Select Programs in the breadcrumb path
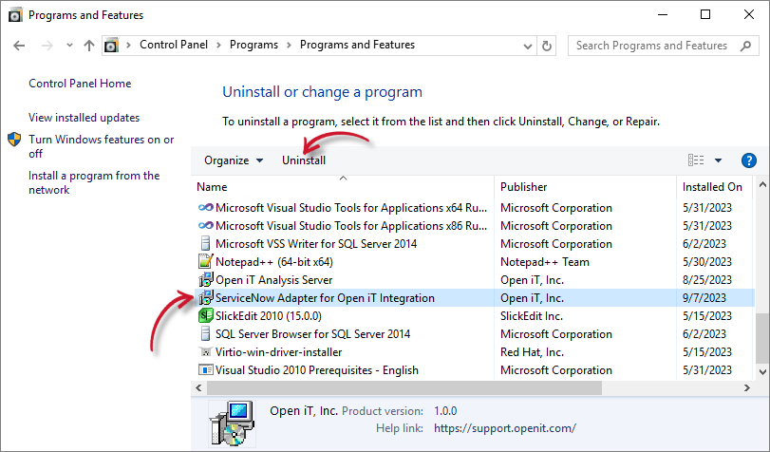The width and height of the screenshot is (770, 452). [x=254, y=45]
